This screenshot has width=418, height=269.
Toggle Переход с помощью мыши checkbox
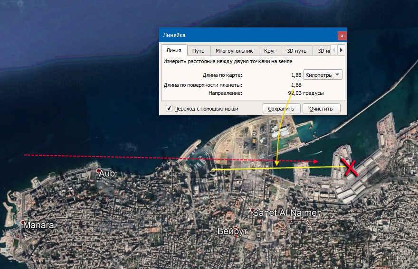(x=169, y=108)
